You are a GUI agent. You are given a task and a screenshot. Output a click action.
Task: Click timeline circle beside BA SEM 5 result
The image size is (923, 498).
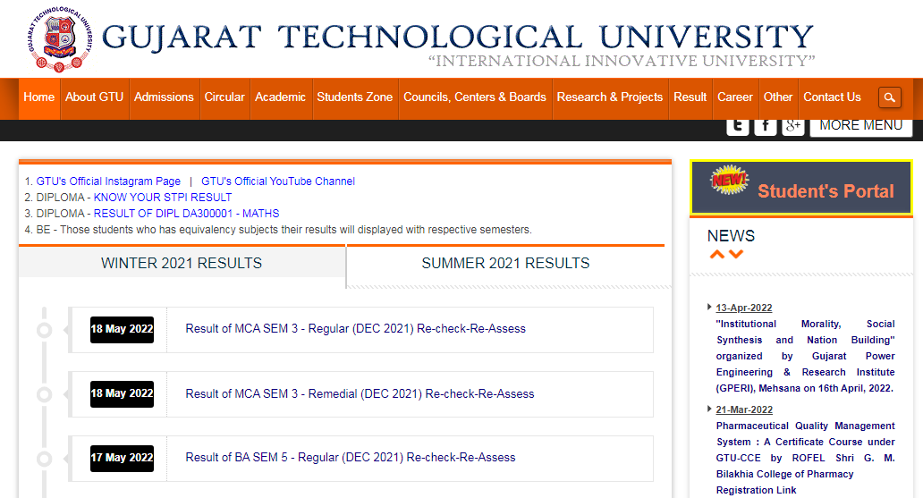point(44,459)
